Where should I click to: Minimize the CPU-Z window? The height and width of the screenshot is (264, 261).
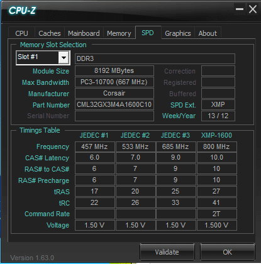[240, 9]
